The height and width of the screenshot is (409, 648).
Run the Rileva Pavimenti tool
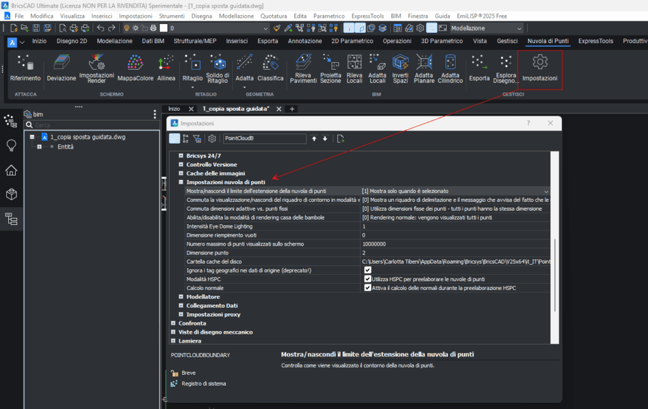(x=303, y=68)
